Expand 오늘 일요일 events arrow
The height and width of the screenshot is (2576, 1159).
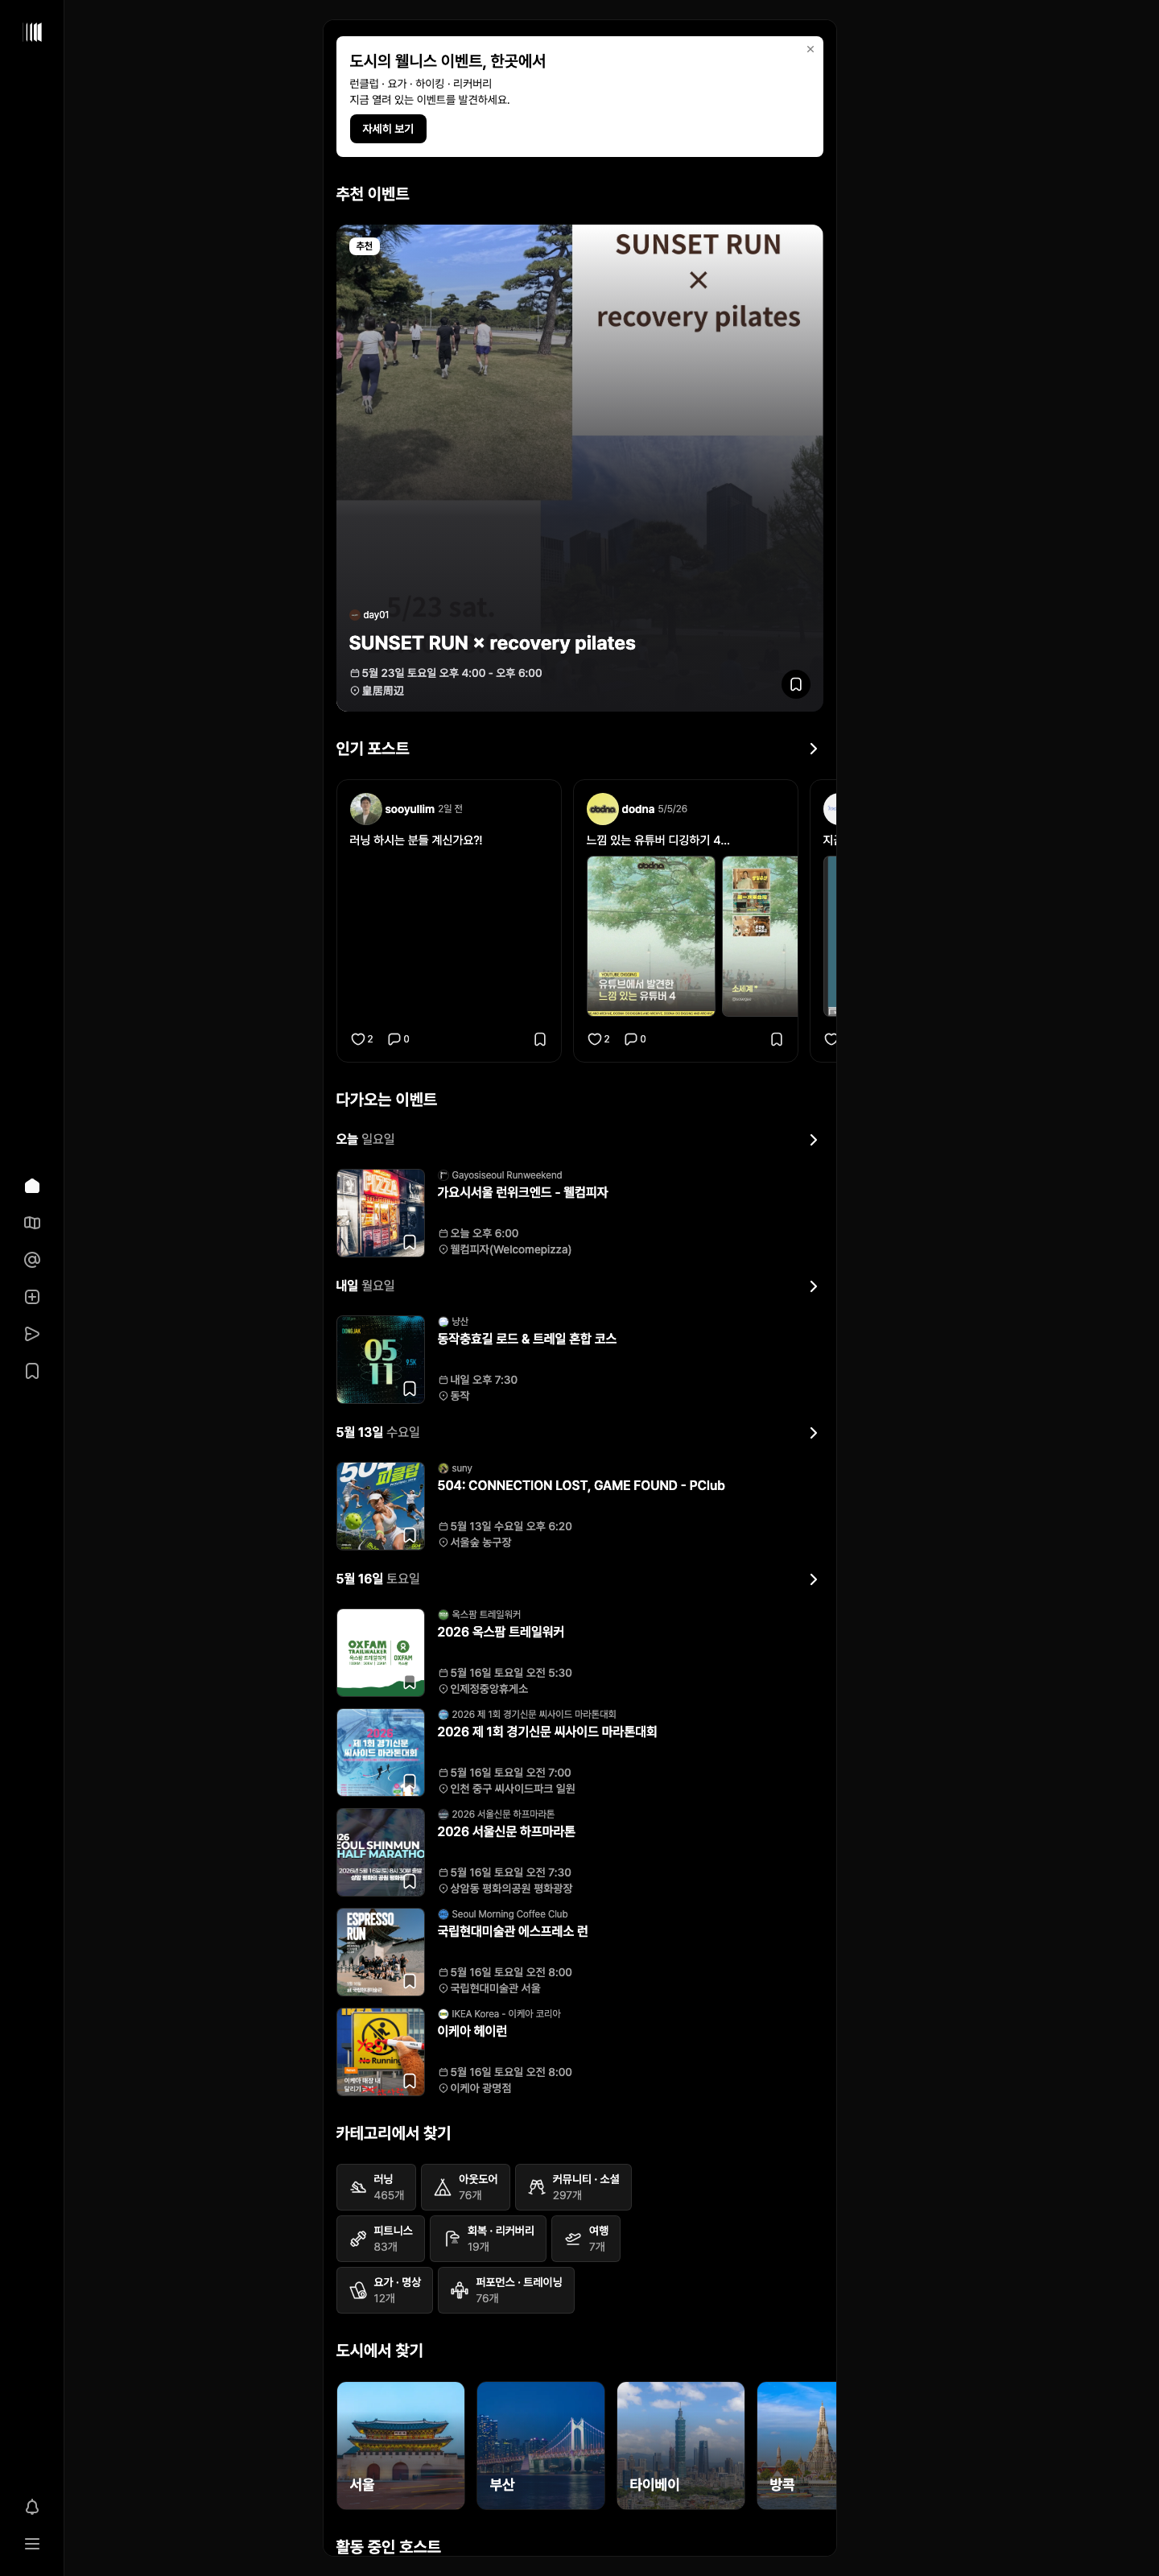(x=813, y=1140)
